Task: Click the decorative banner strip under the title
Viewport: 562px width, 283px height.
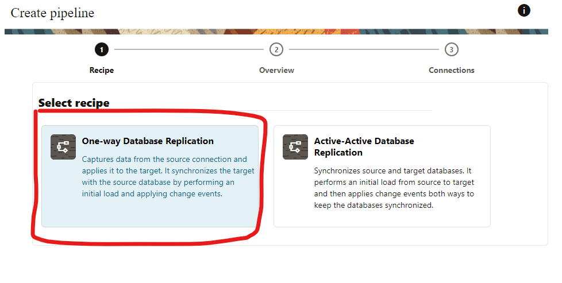Action: 276,32
